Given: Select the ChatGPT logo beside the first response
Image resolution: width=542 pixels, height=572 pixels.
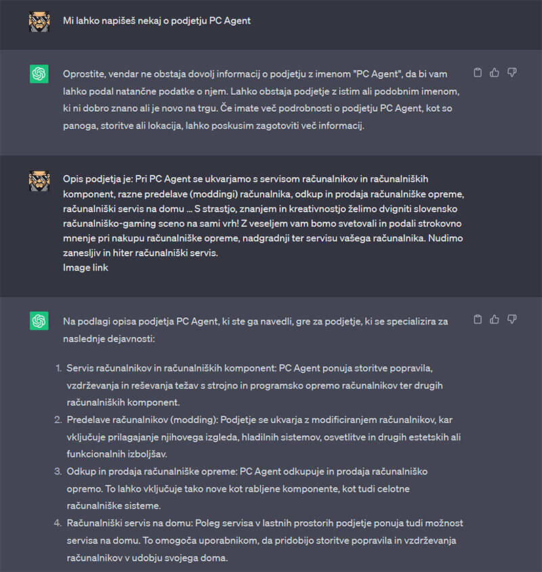Looking at the screenshot, I should [x=39, y=73].
